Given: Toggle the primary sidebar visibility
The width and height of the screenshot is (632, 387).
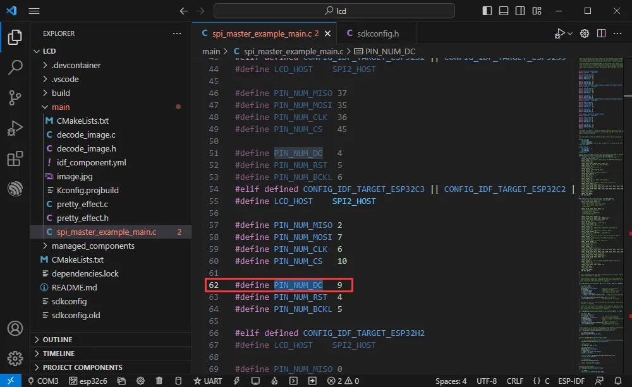Looking at the screenshot, I should click(x=487, y=10).
